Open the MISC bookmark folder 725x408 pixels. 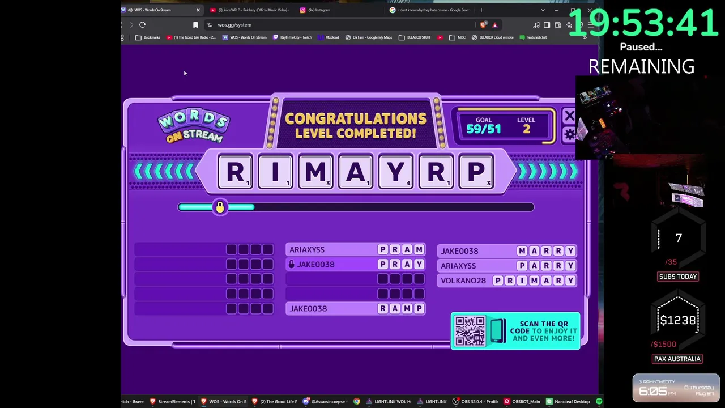tap(457, 37)
